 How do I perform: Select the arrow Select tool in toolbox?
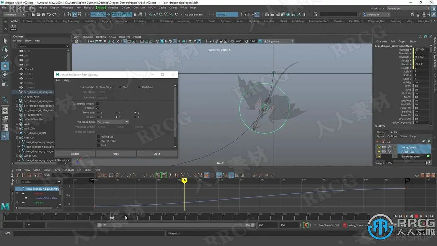pos(5,41)
